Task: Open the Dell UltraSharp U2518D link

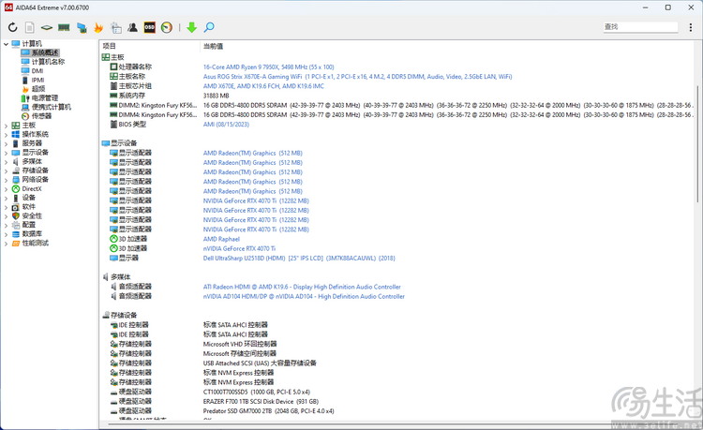Action: [x=299, y=259]
